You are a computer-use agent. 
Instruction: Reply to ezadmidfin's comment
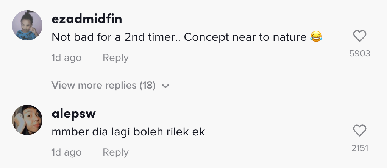(115, 58)
